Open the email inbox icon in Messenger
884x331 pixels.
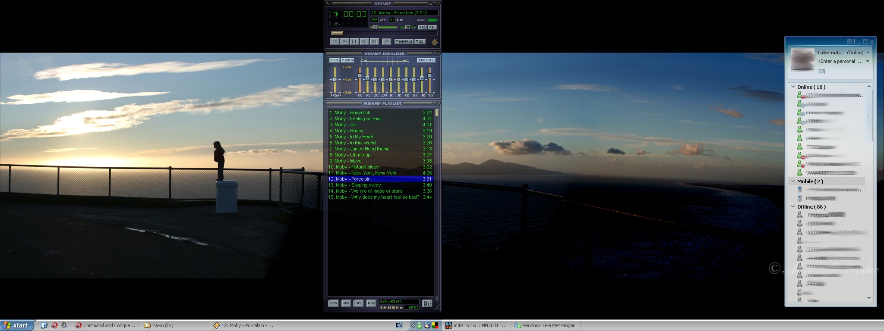(x=821, y=72)
